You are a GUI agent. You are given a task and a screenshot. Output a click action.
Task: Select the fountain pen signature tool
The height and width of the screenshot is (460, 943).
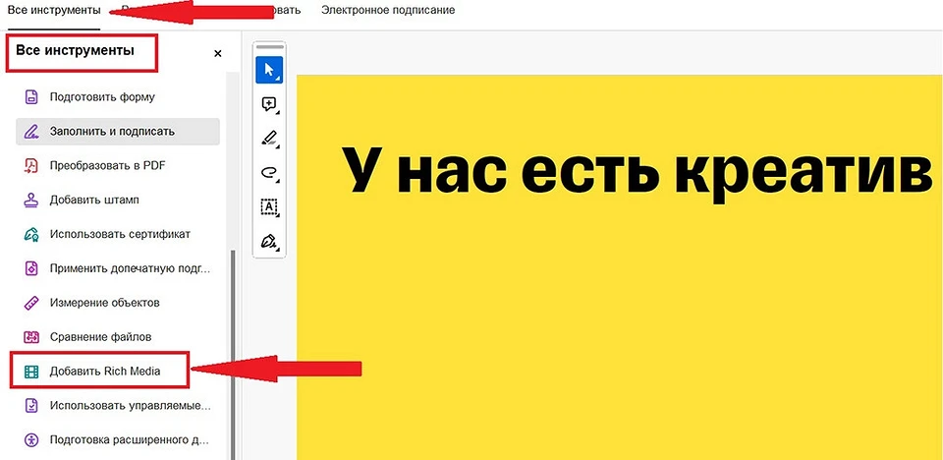tap(269, 241)
